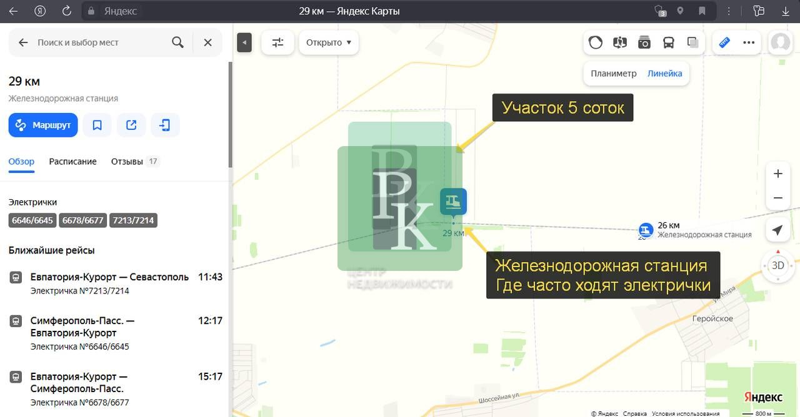Open the Расписание tab
This screenshot has height=417, width=800.
click(73, 161)
